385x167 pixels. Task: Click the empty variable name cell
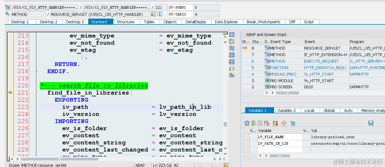280,150
